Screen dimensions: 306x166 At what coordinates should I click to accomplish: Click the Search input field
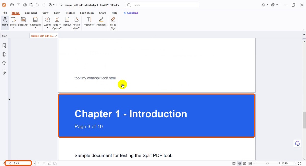[x=162, y=5]
